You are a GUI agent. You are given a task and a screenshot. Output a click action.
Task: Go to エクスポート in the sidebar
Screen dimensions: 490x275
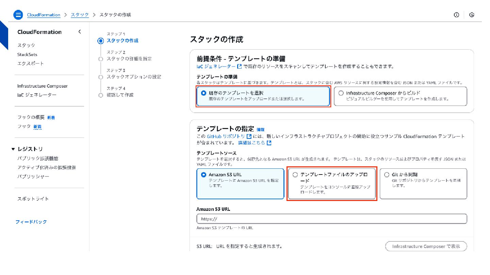(31, 63)
